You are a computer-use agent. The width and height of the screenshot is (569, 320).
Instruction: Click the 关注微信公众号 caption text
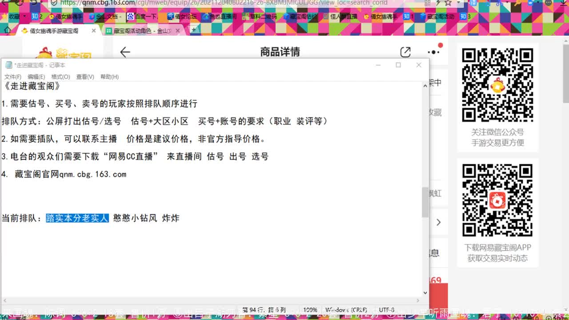coord(497,132)
